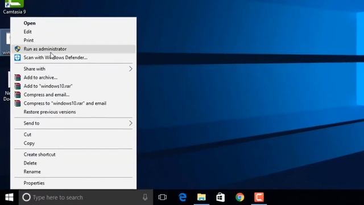Click Windows Defender icon in context menu

tap(18, 58)
